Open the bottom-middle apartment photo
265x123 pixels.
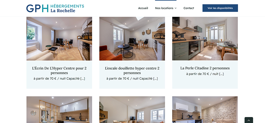[132, 110]
